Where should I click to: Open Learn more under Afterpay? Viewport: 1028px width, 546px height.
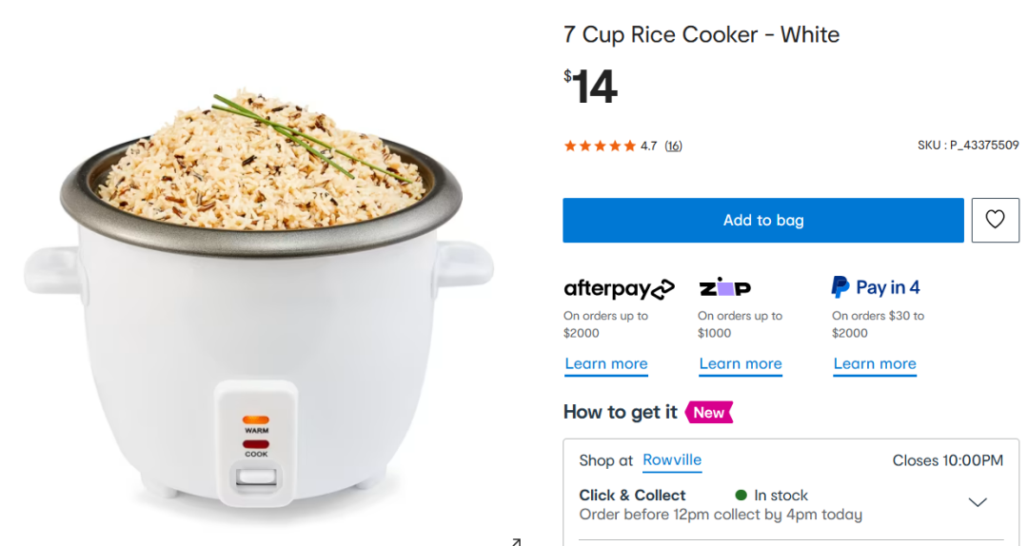coord(606,364)
